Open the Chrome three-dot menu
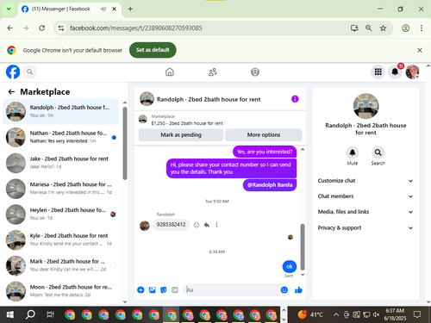This screenshot has width=431, height=323. click(x=422, y=28)
